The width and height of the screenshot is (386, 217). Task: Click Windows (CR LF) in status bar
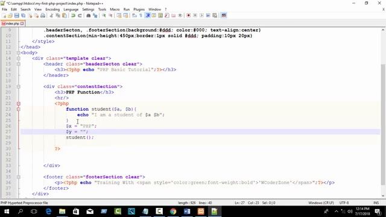click(x=321, y=203)
